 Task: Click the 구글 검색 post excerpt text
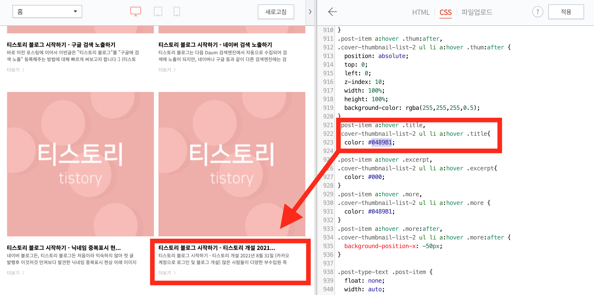73,56
